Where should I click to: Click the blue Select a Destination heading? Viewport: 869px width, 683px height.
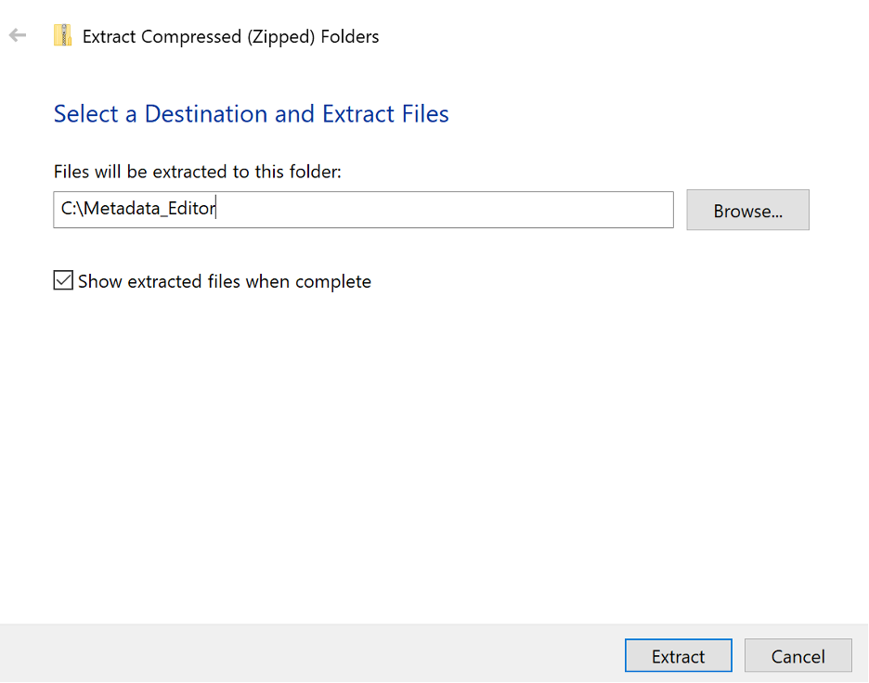[x=251, y=113]
